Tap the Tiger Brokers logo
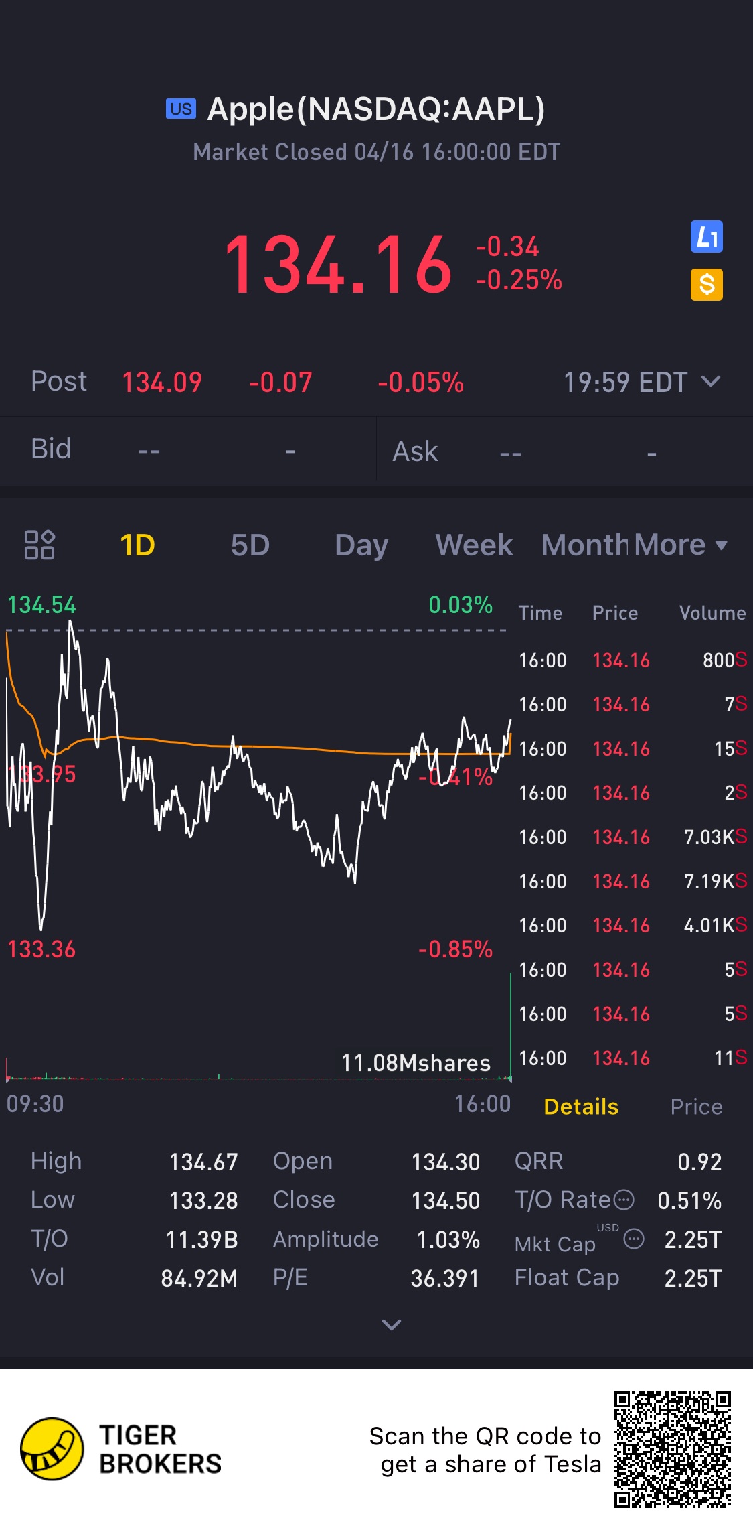753x1530 pixels. (x=52, y=1449)
